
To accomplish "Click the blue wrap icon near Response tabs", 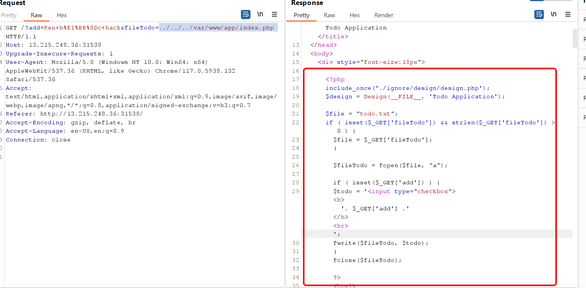I will click(x=539, y=14).
